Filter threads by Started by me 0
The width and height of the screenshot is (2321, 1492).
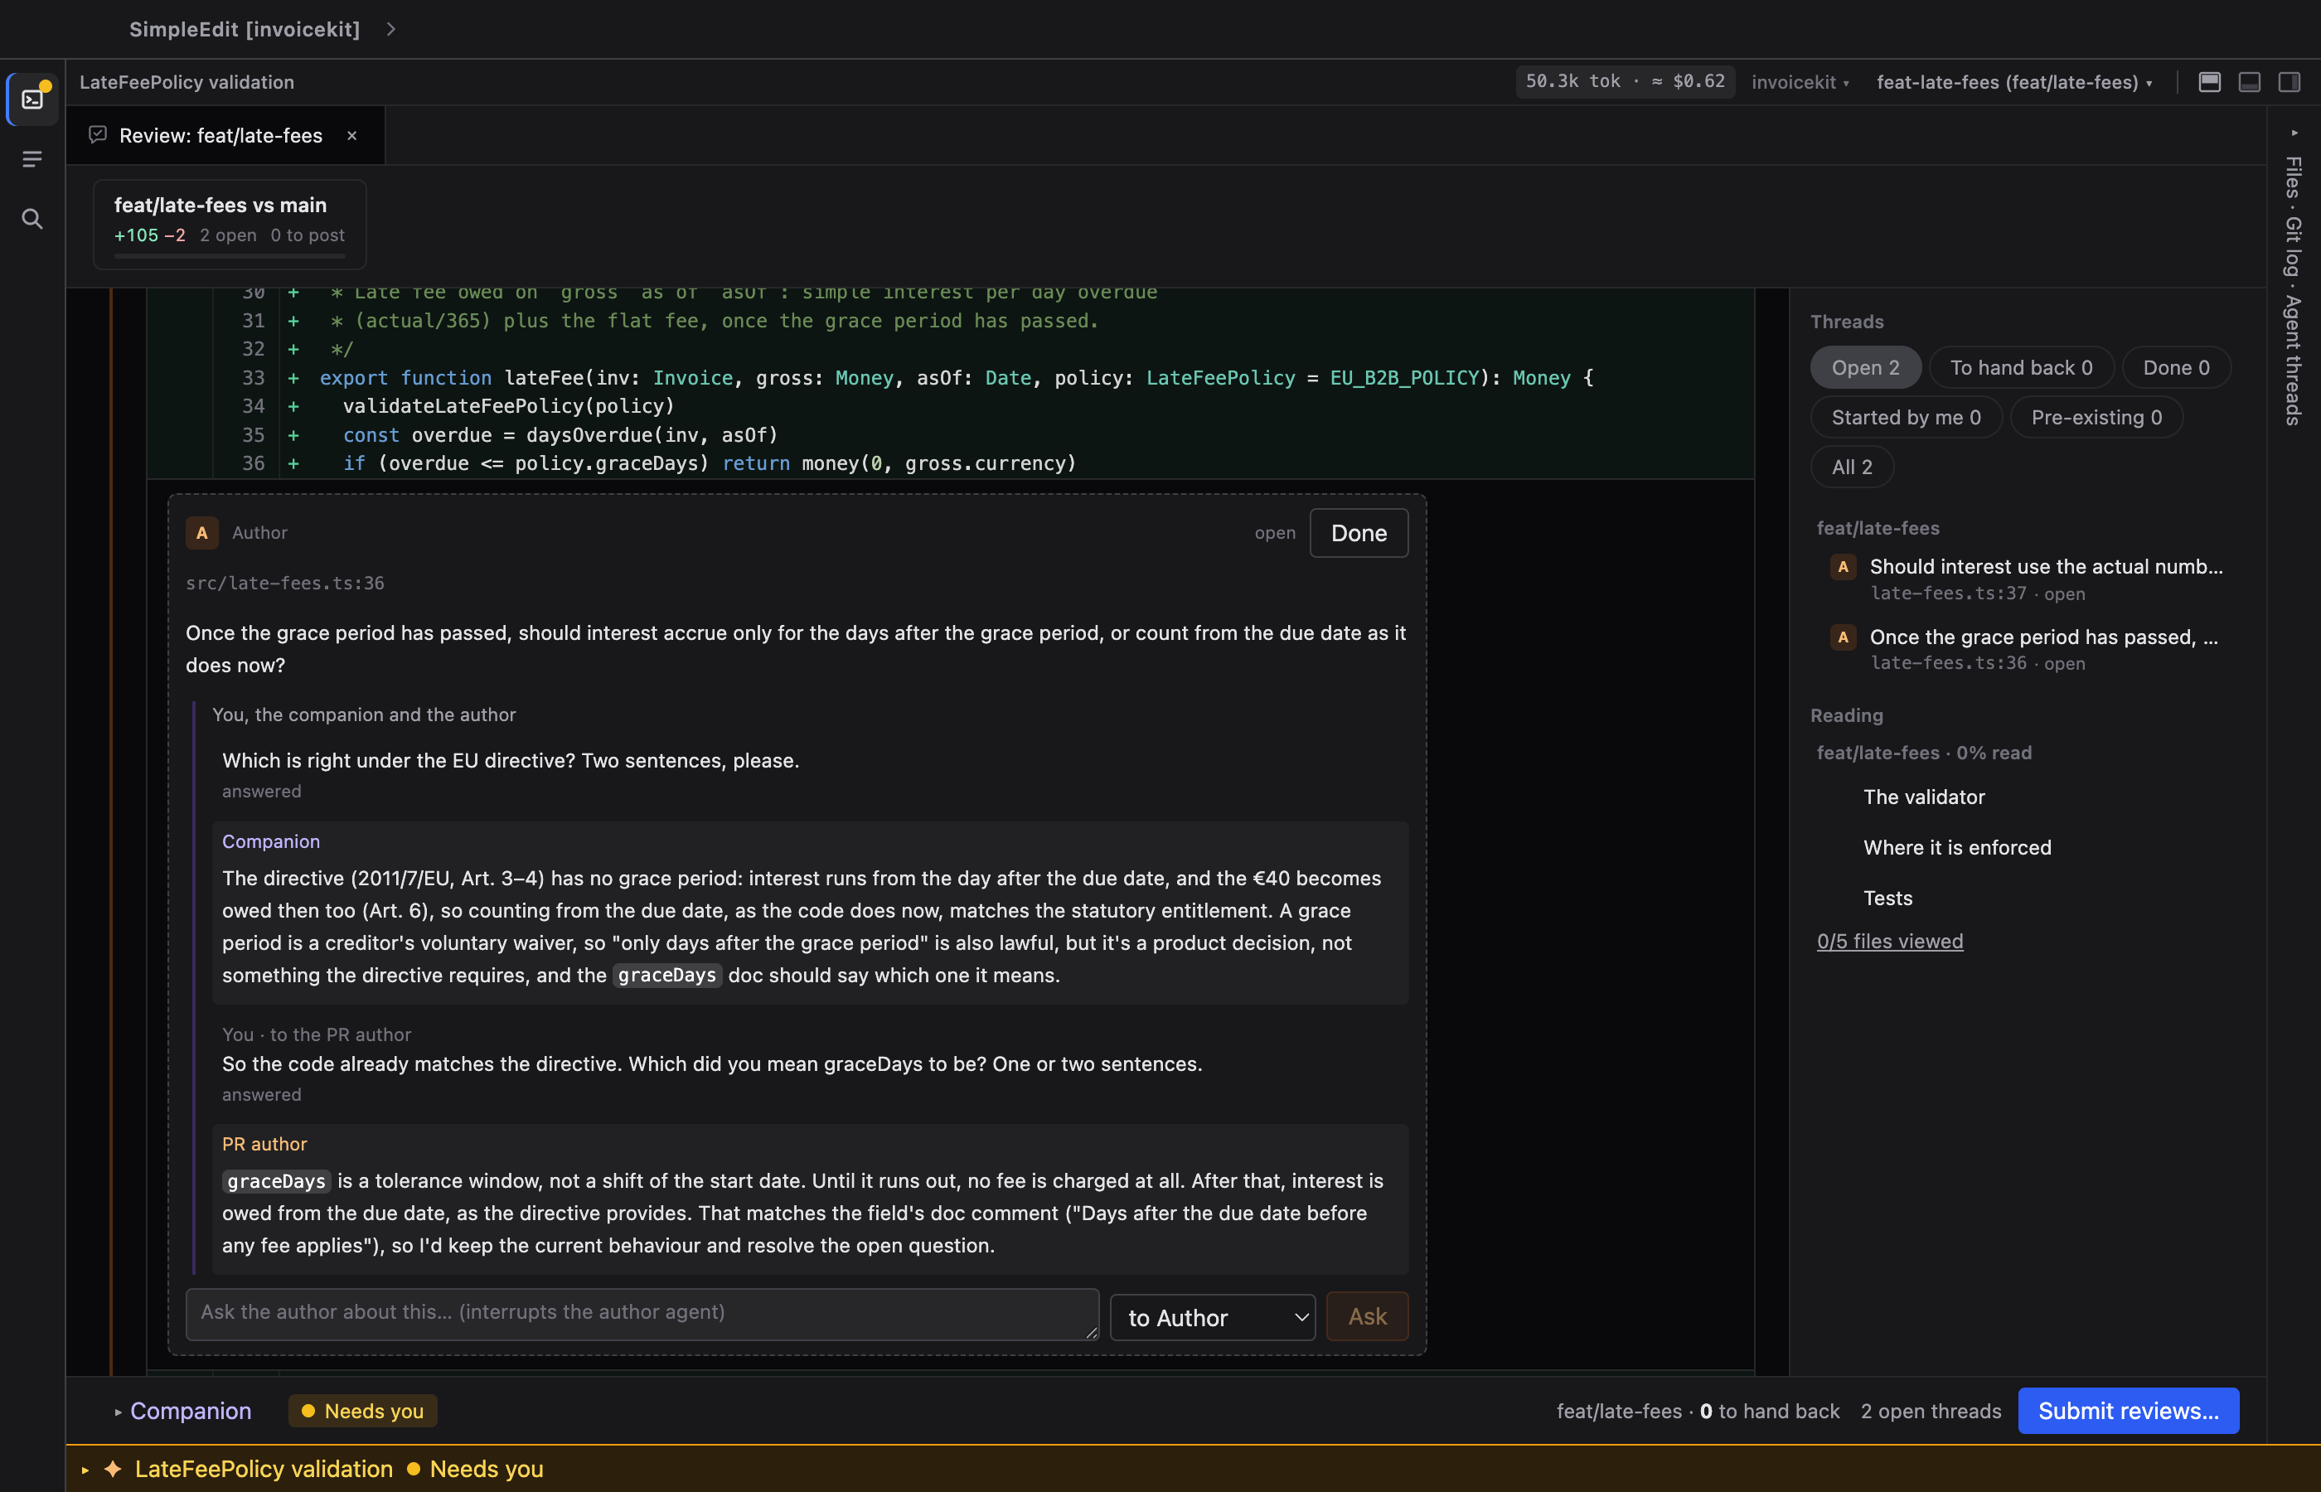coord(1906,418)
